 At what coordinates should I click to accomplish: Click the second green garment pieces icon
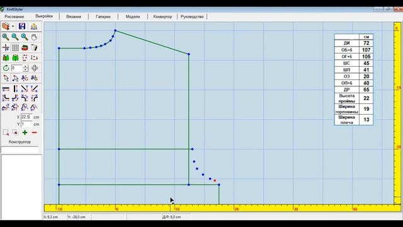(15, 57)
